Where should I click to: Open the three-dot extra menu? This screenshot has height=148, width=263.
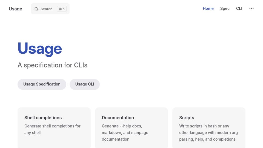pos(251,9)
